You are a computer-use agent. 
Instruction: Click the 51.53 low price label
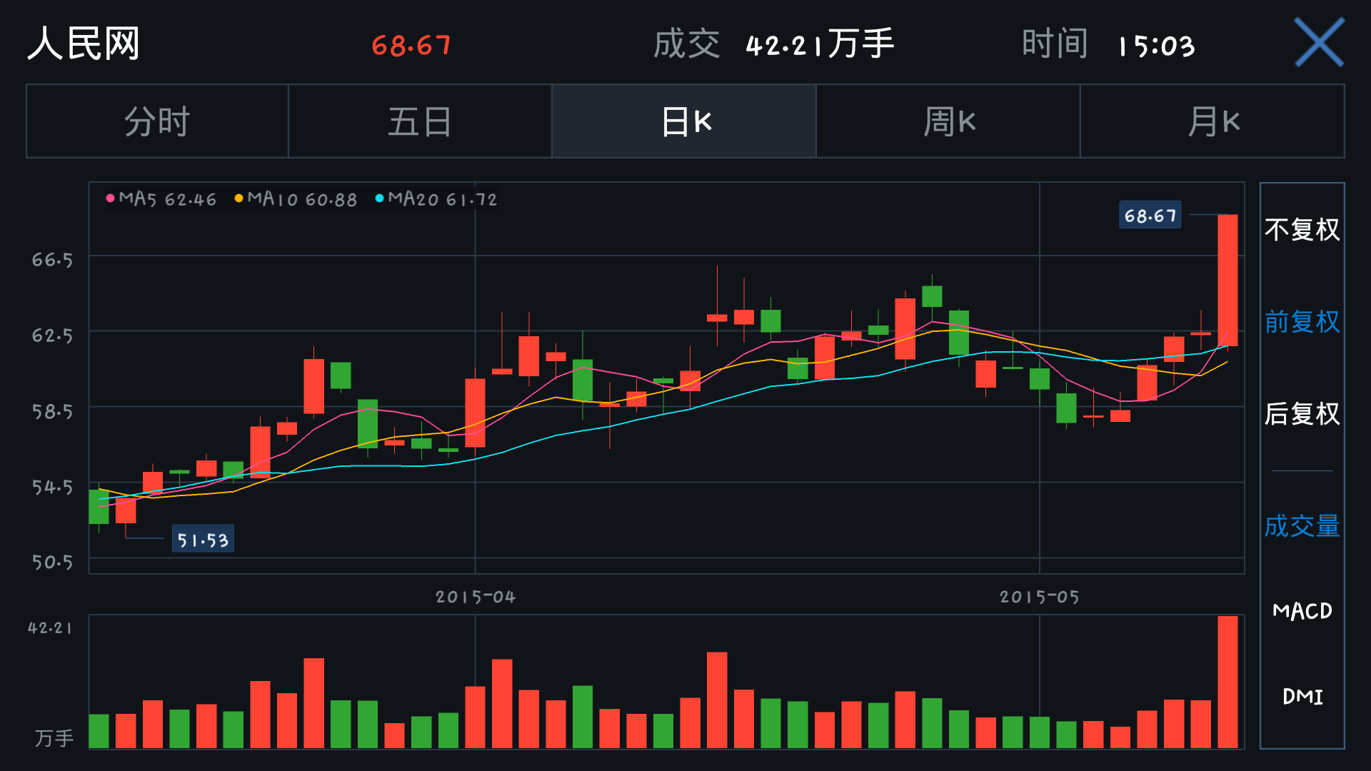tap(203, 540)
